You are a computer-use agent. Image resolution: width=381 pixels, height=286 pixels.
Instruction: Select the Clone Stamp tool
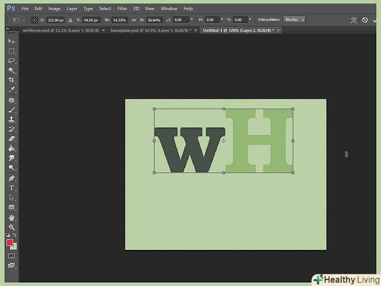pos(12,119)
